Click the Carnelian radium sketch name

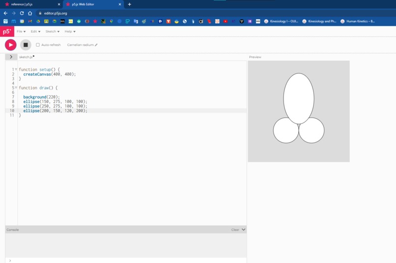click(80, 45)
